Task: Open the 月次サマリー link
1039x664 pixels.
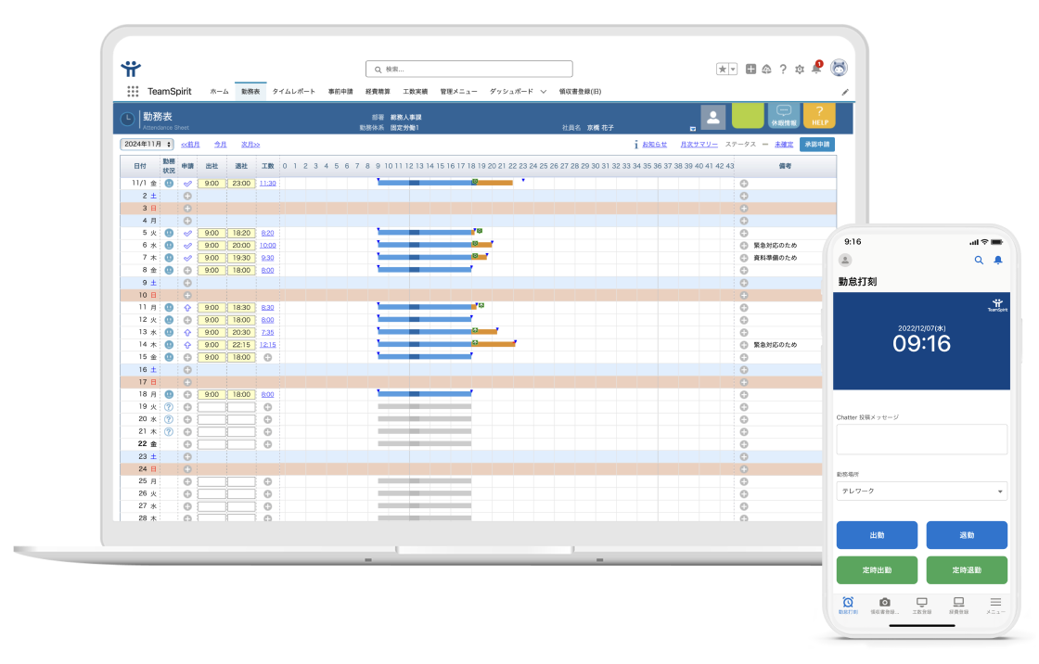Action: [x=698, y=145]
